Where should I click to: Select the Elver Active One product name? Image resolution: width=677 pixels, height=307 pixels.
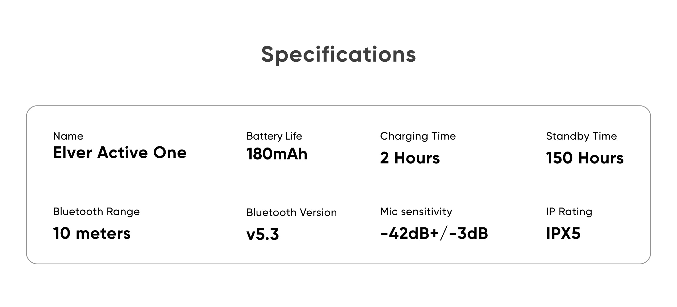click(x=120, y=153)
